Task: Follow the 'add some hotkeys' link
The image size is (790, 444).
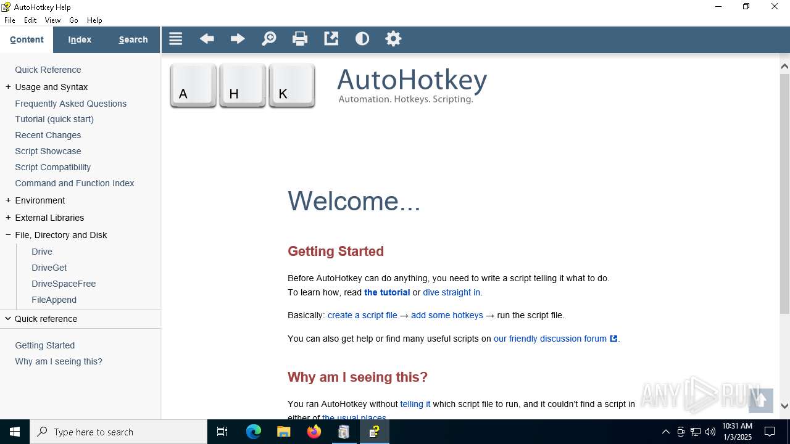Action: [447, 315]
